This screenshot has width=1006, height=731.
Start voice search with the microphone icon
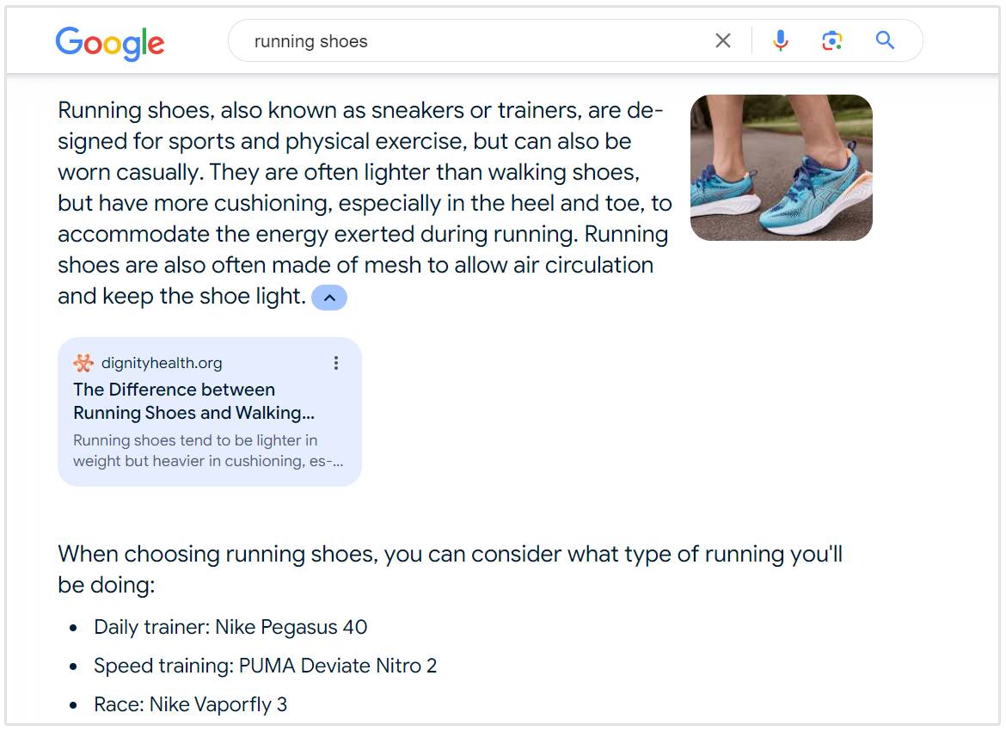780,41
